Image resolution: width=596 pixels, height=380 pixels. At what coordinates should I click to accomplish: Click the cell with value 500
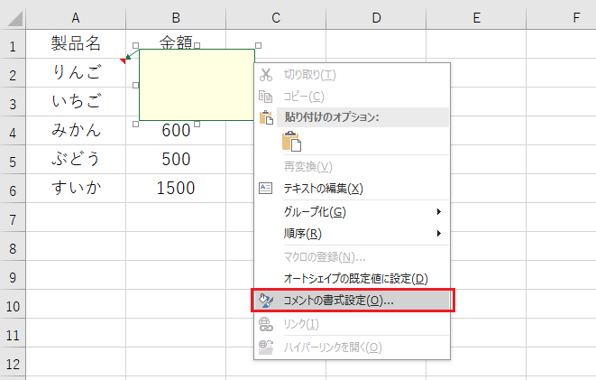click(x=176, y=160)
